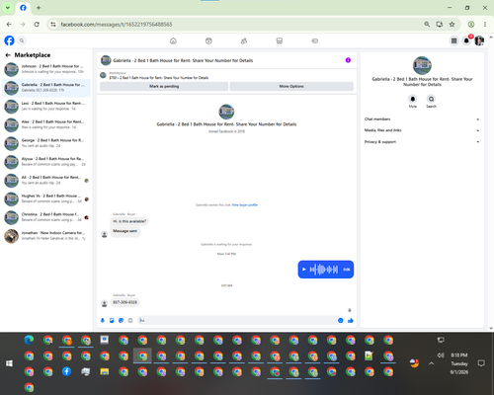
Task: Play the sent audio clip
Action: pyautogui.click(x=304, y=270)
